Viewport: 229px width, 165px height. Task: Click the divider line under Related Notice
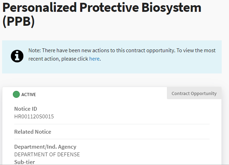(112, 139)
